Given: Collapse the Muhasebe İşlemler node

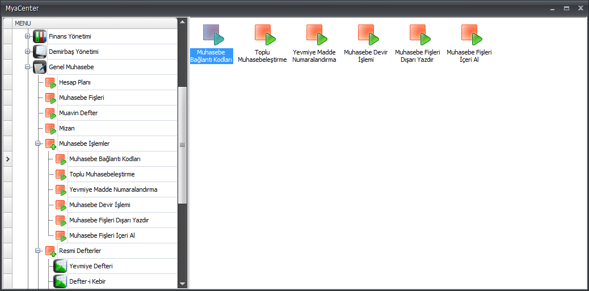Looking at the screenshot, I should [37, 144].
